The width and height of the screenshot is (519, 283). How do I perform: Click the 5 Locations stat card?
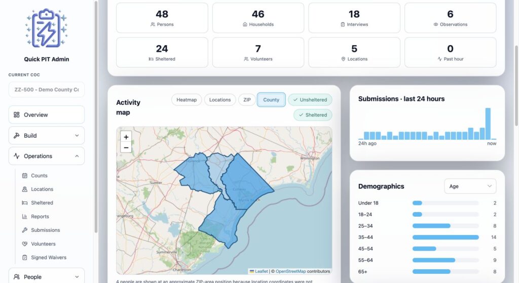[x=354, y=53]
